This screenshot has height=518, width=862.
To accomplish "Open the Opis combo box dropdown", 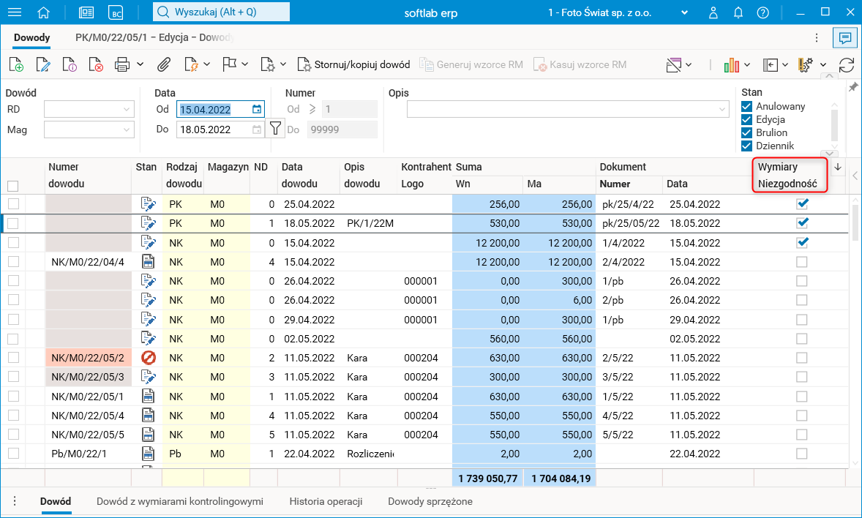I will [721, 110].
